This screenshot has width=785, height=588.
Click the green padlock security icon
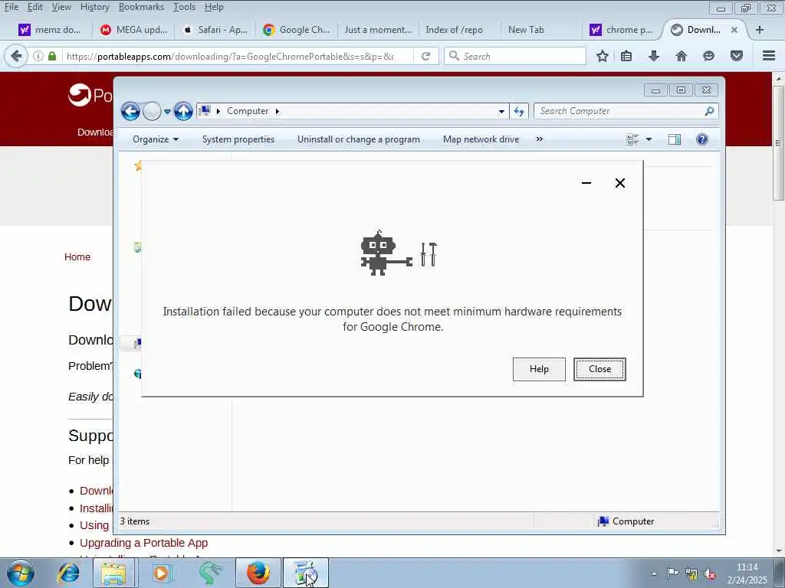[x=52, y=56]
